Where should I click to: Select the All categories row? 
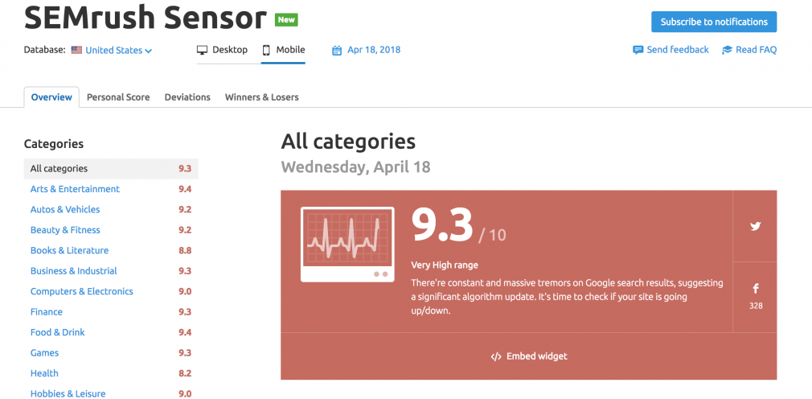pos(111,168)
